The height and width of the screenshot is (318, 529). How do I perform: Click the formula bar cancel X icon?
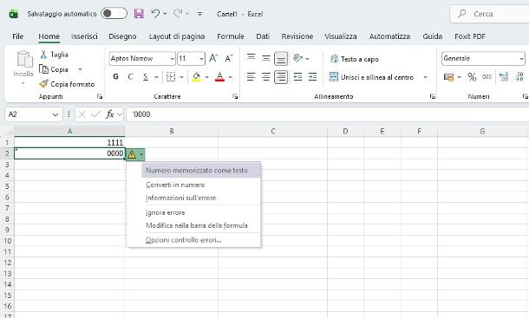click(x=82, y=114)
